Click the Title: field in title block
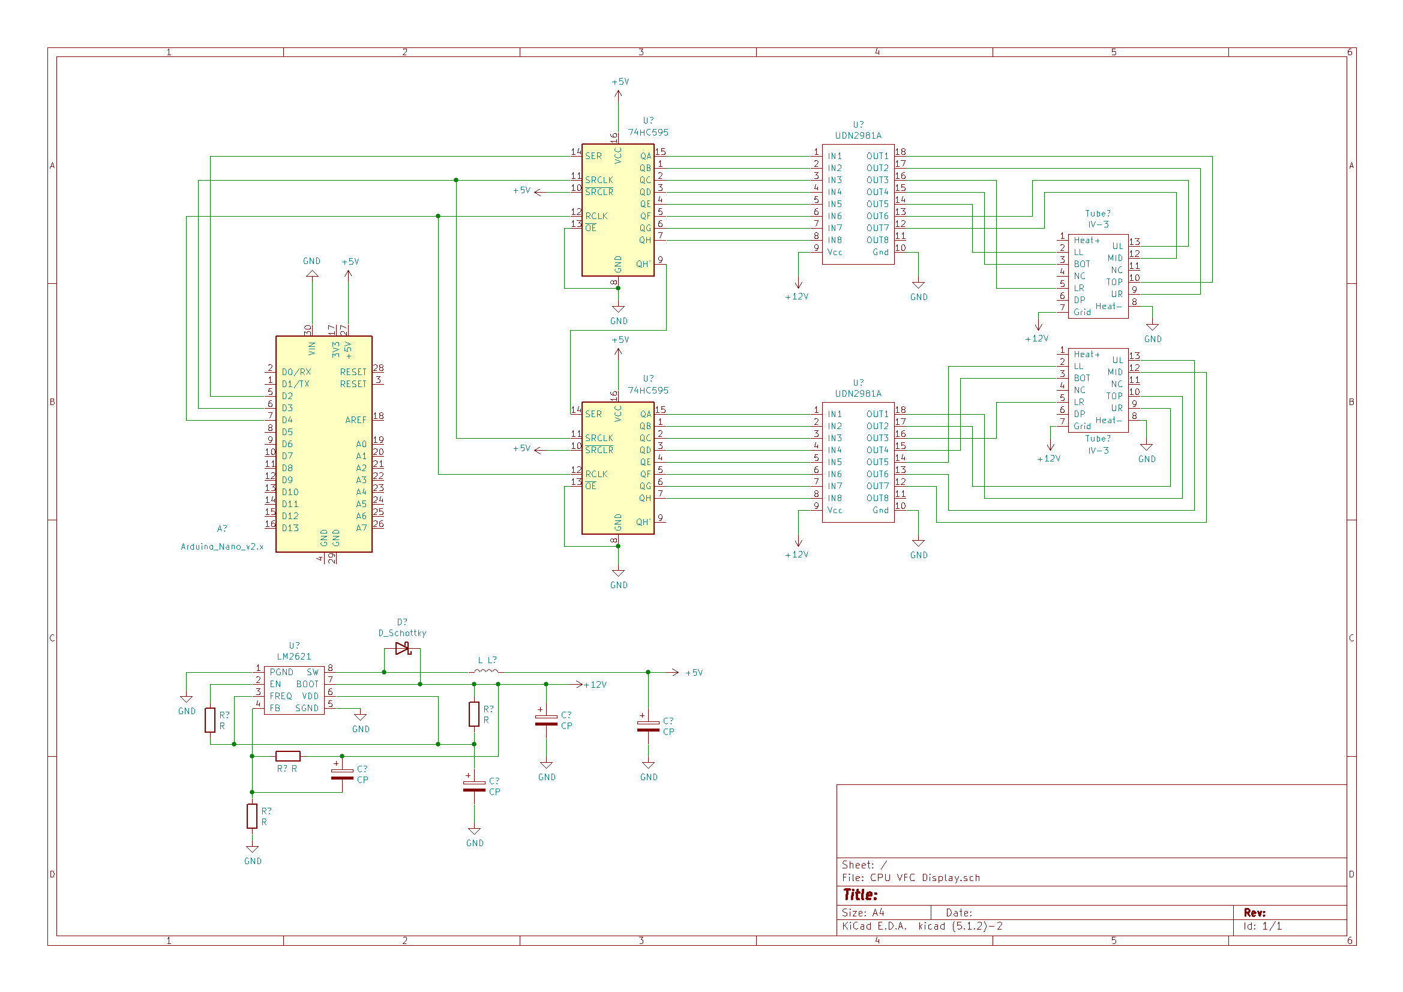 [x=861, y=895]
